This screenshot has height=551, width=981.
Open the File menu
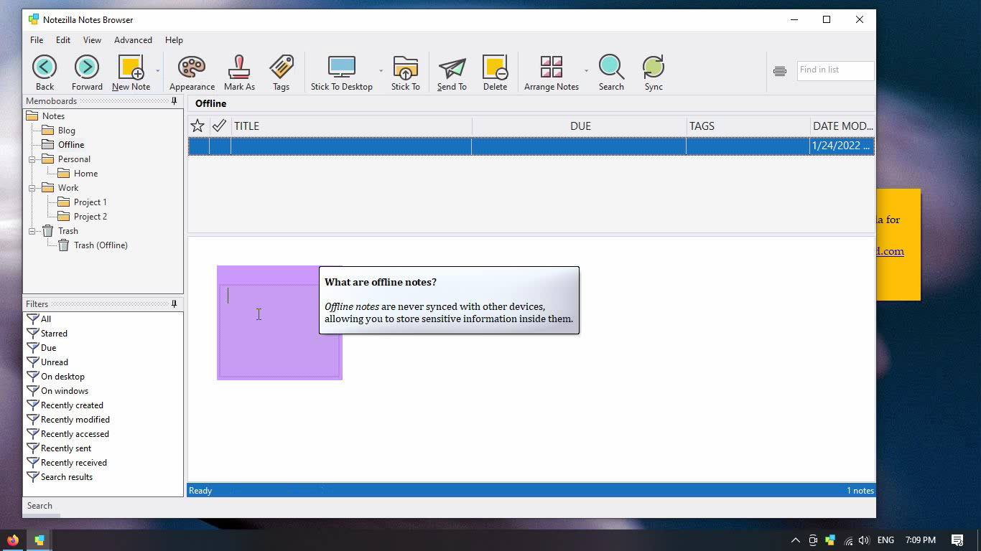click(37, 40)
